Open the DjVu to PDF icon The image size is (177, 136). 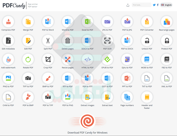[x=127, y=59]
